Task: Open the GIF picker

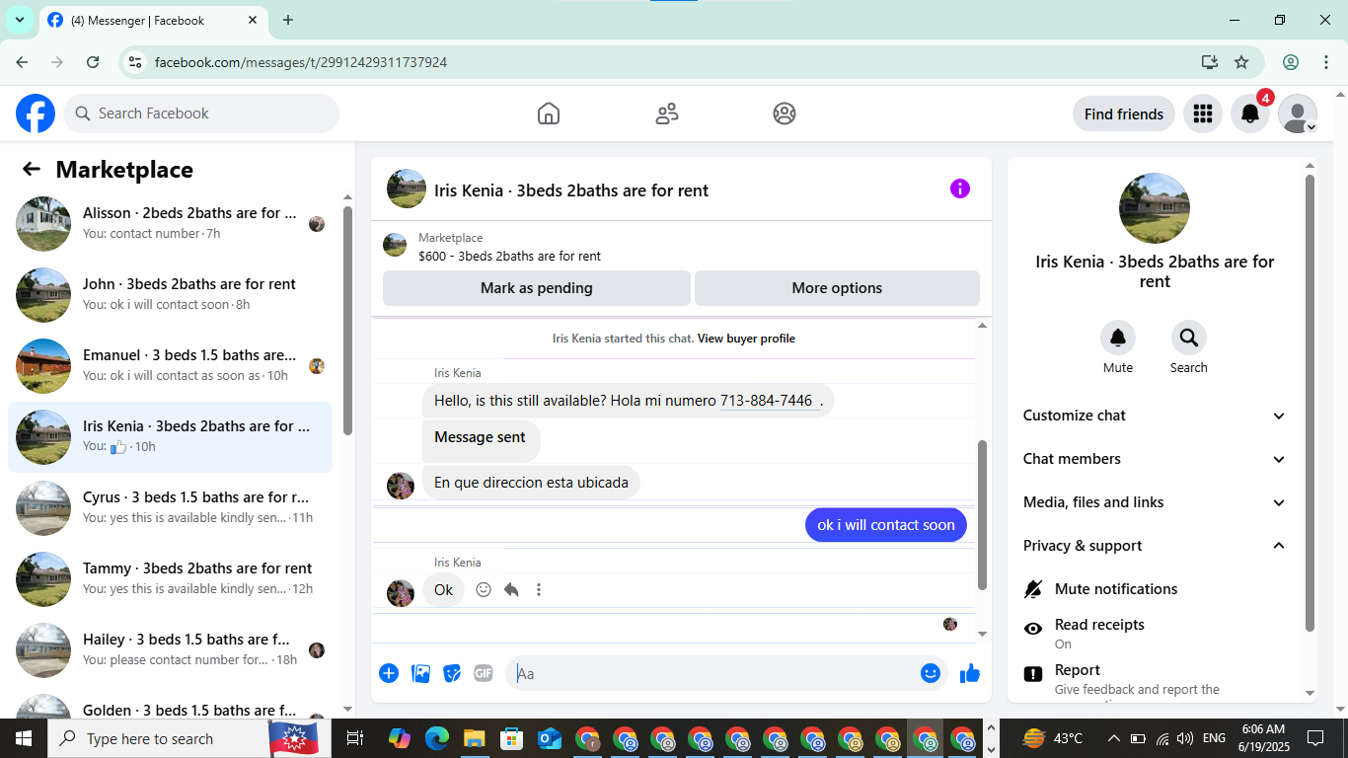Action: 483,673
